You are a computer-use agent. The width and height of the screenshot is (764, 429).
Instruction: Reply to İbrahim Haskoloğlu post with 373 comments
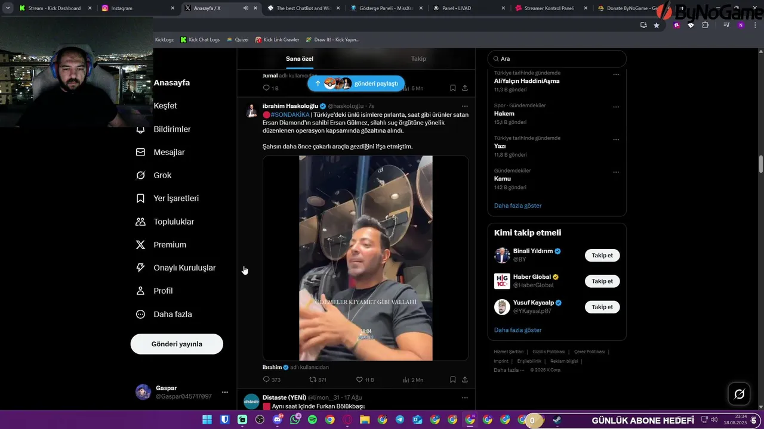(272, 380)
